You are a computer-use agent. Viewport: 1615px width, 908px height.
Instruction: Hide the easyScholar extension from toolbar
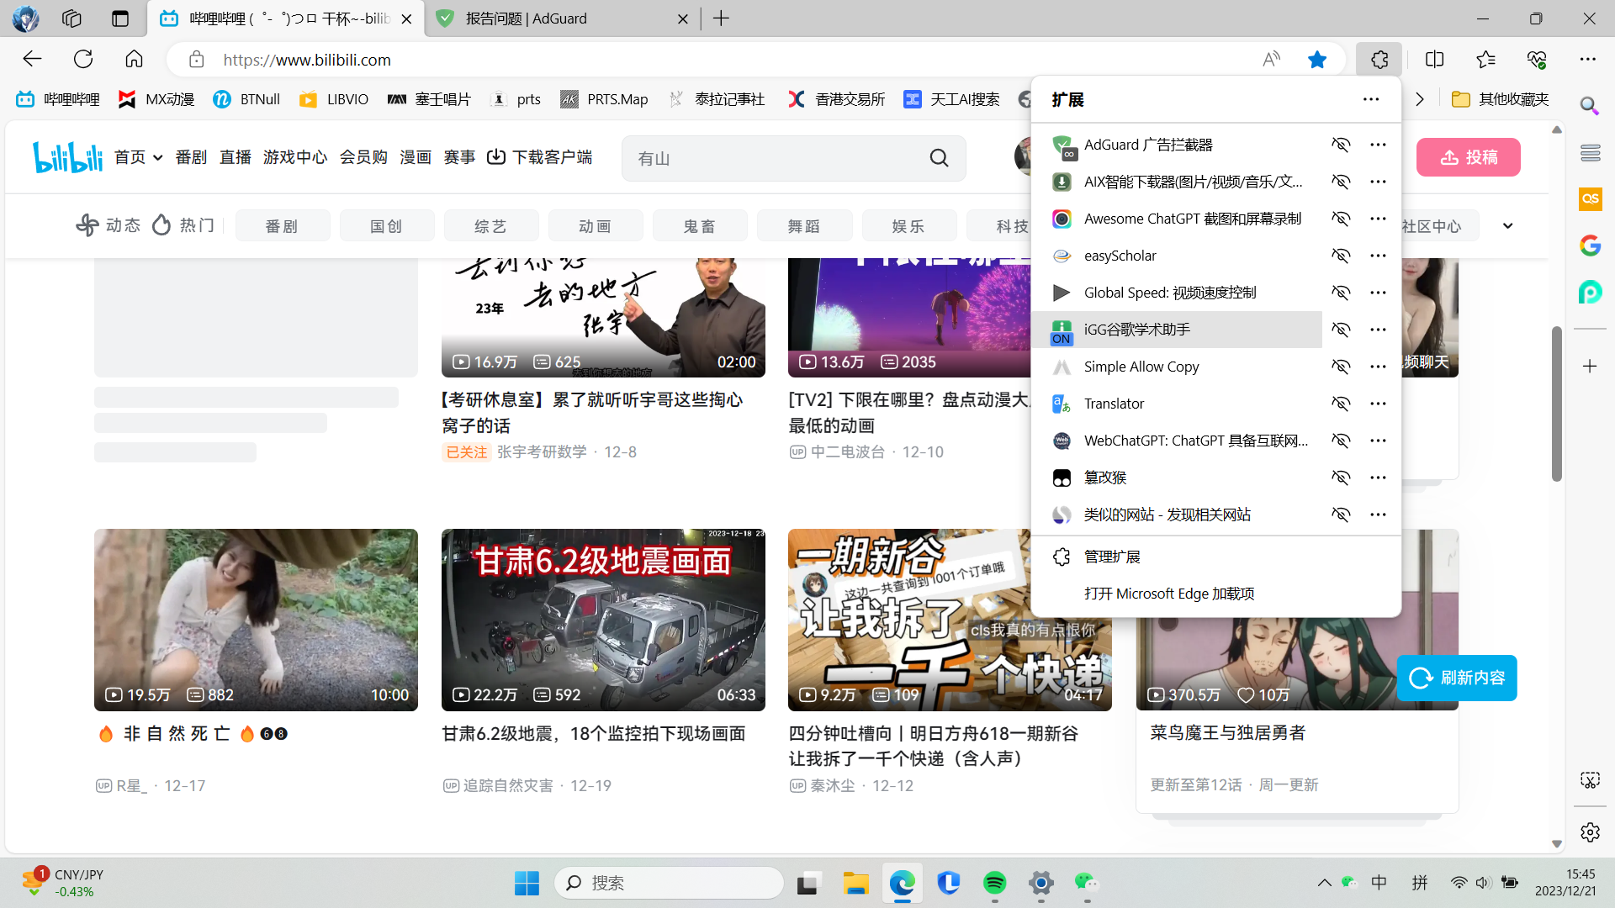1342,255
